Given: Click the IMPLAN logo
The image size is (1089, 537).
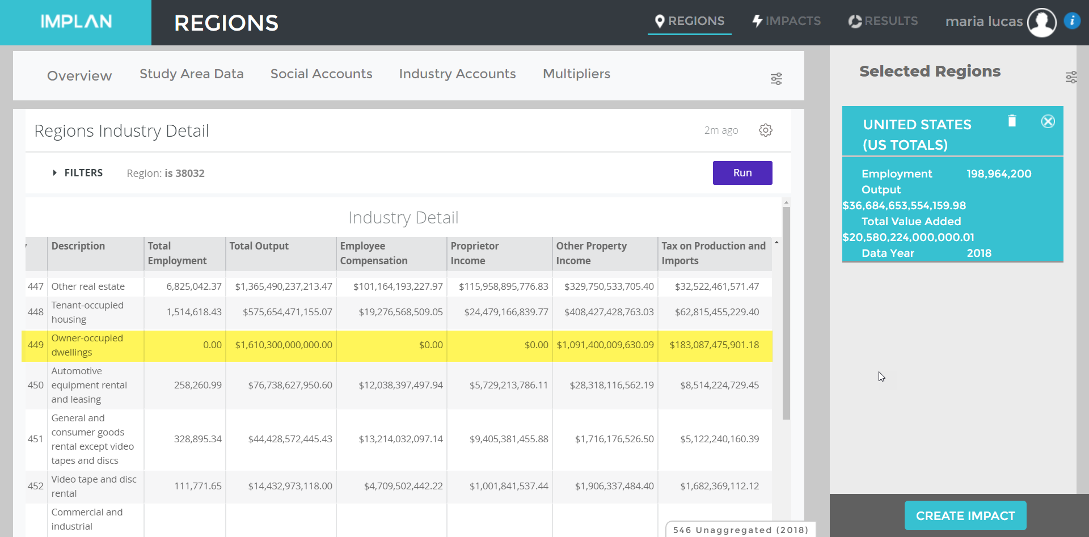Looking at the screenshot, I should coord(76,22).
